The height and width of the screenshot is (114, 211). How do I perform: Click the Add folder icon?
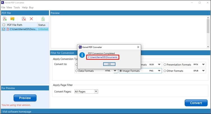pyautogui.click(x=12, y=19)
